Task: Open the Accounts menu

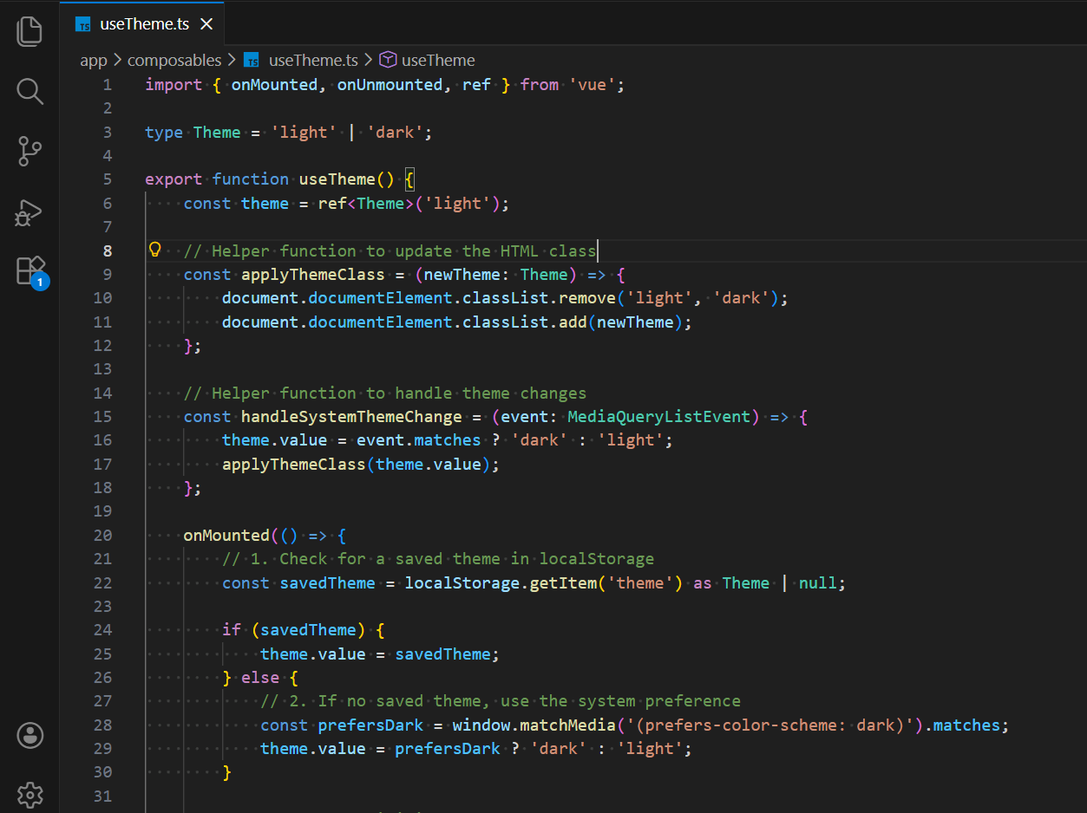Action: pos(29,735)
